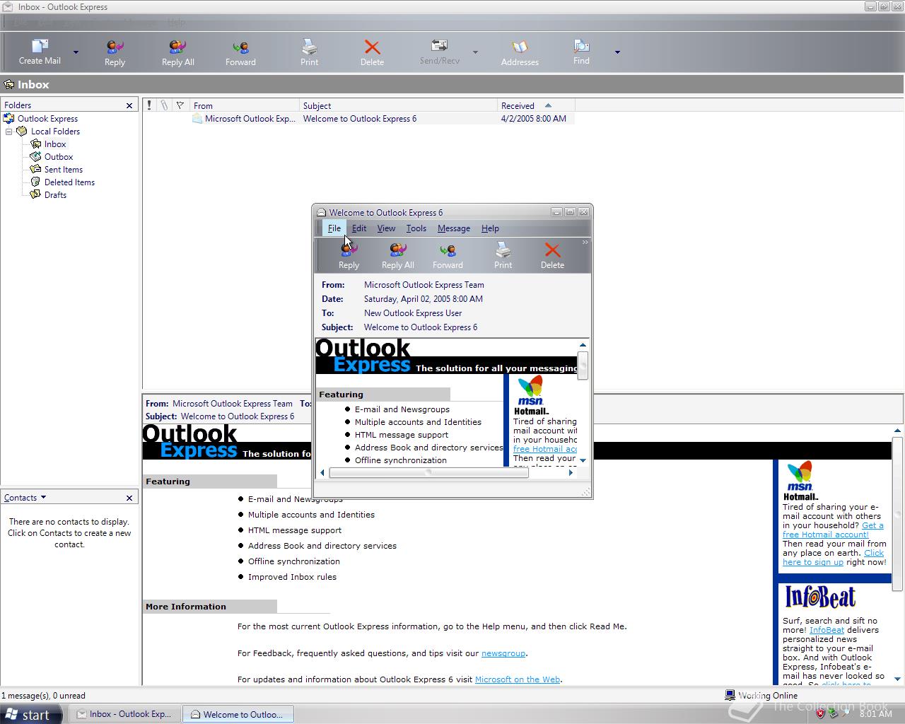Click Reply All in message window toolbar
The height and width of the screenshot is (724, 905).
click(398, 256)
